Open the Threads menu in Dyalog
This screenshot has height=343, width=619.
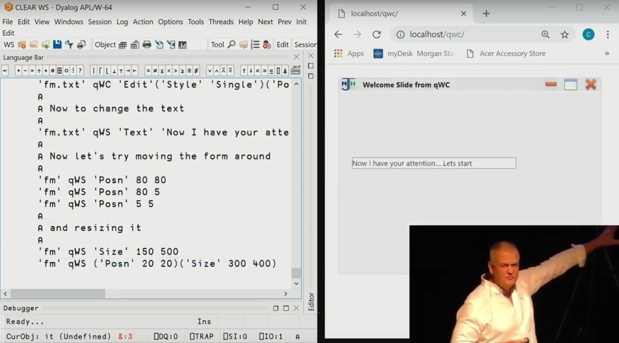[221, 22]
